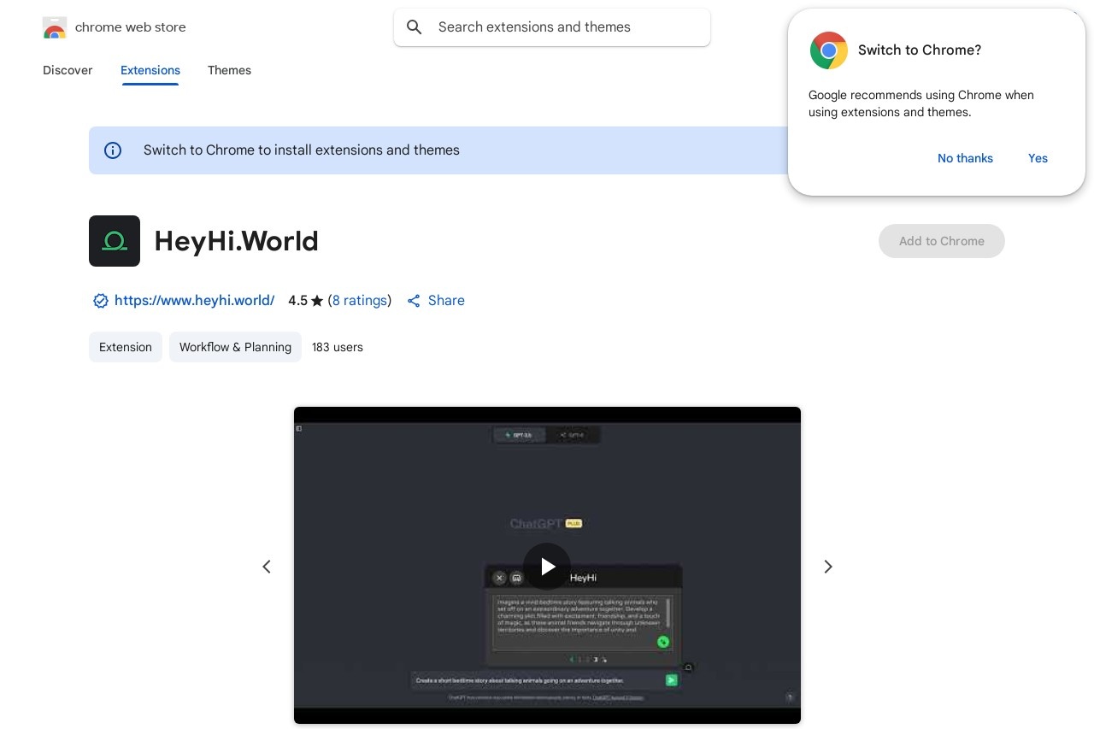Click the 'Google recommends using Chrome' message text

coord(921,103)
